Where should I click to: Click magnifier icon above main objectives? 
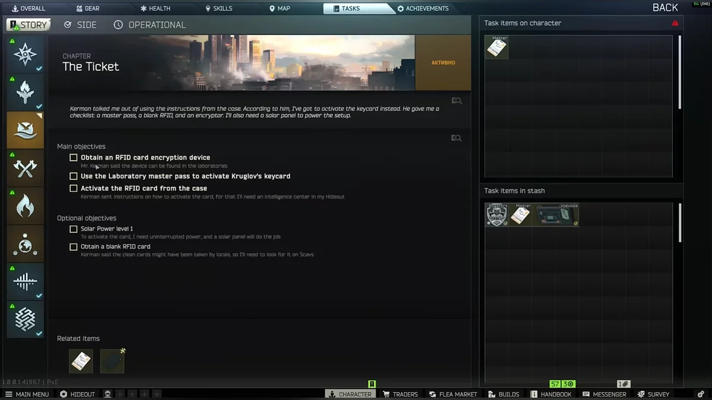pyautogui.click(x=456, y=138)
